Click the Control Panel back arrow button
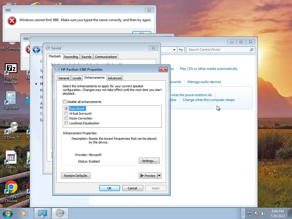The height and width of the screenshot is (219, 292). 36,50
